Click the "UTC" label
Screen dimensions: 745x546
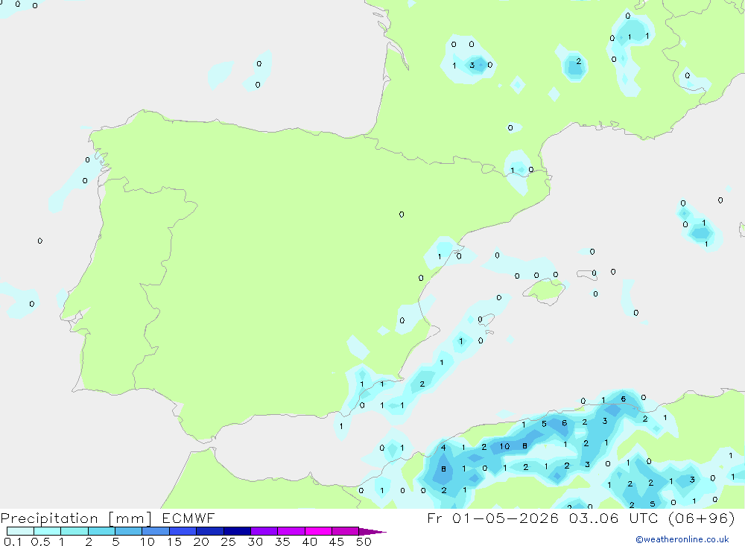coord(645,518)
